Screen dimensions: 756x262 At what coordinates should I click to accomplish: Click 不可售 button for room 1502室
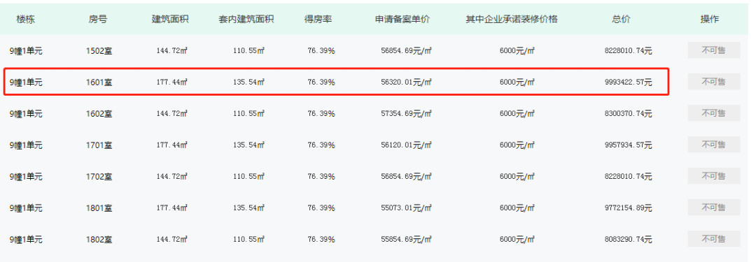(x=713, y=50)
